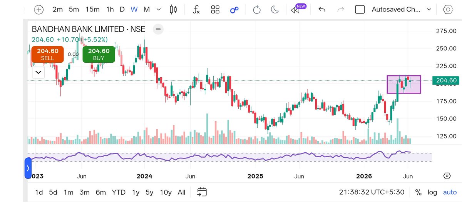Expand the blue side panel arrow handle
Viewport: 462px width, 210px height.
pos(28,168)
